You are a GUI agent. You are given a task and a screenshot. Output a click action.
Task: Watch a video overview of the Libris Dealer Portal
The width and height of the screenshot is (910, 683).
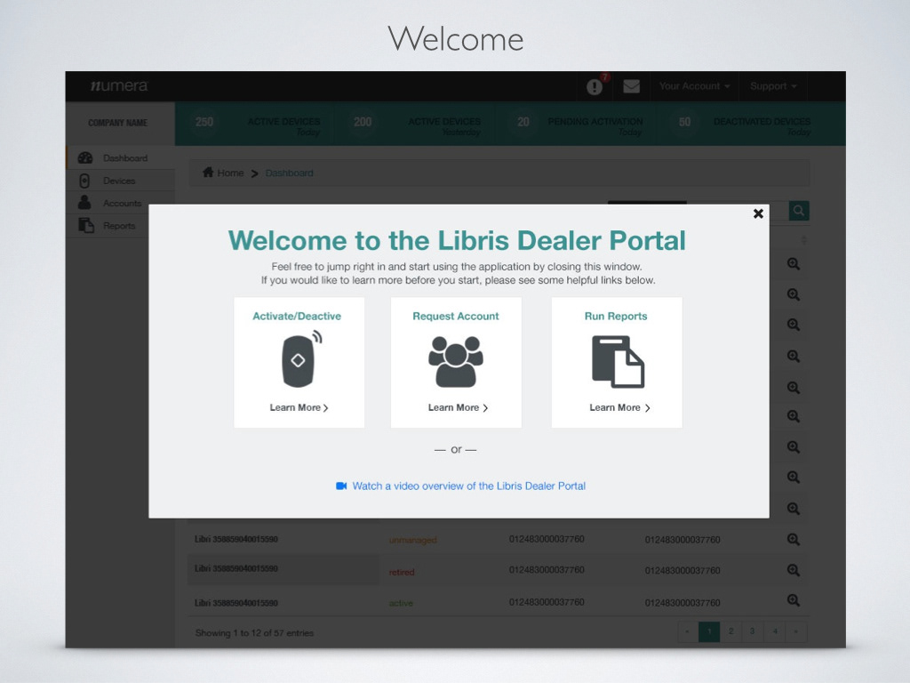click(469, 486)
